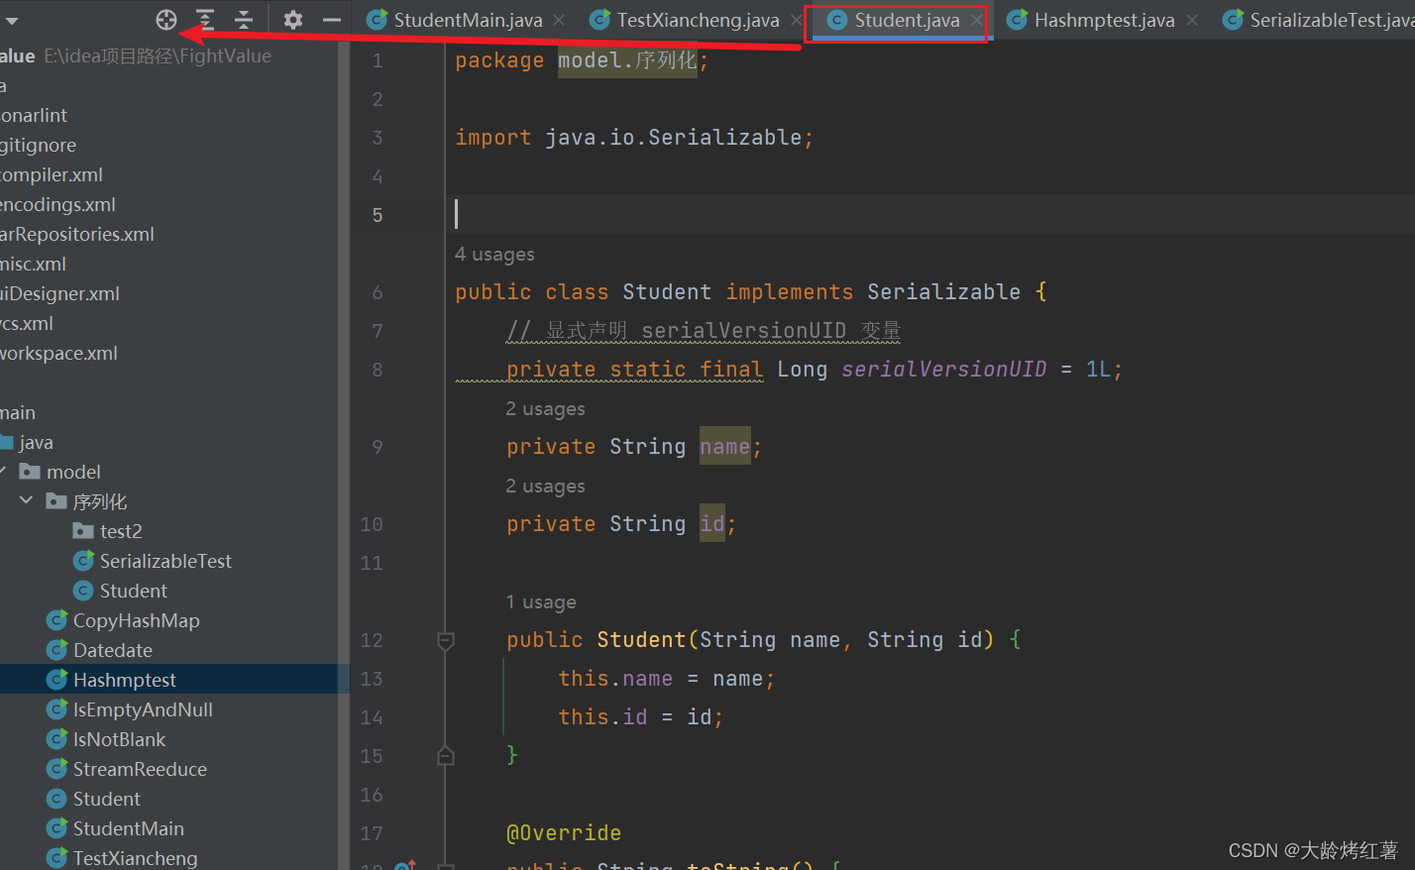The width and height of the screenshot is (1415, 870).
Task: Select uiDesigner.xml file in tree
Action: [x=59, y=293]
